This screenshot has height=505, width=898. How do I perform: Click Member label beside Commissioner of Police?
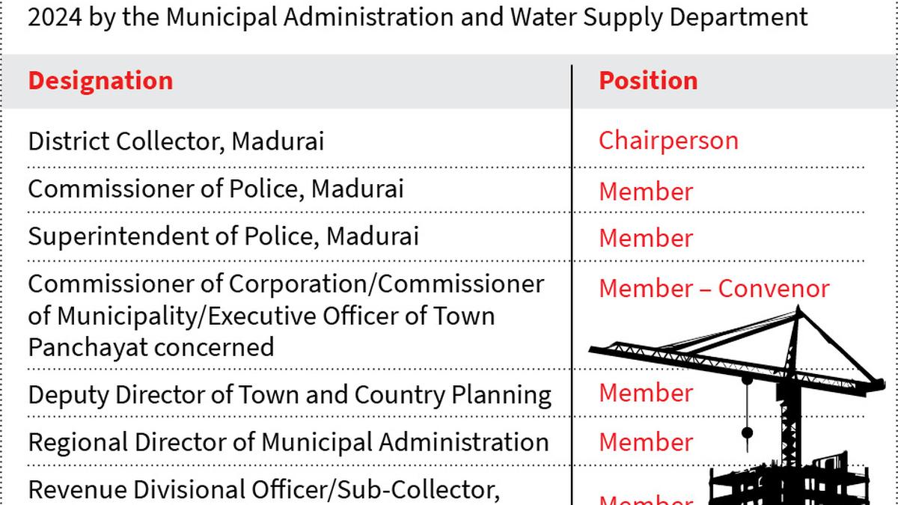(x=646, y=192)
